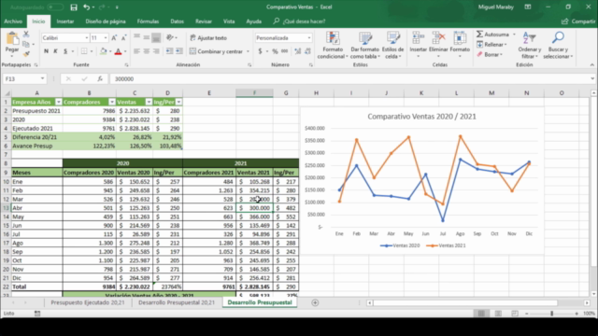The height and width of the screenshot is (336, 598).
Task: Open filter dropdown for Compradores header
Action: coord(112,102)
